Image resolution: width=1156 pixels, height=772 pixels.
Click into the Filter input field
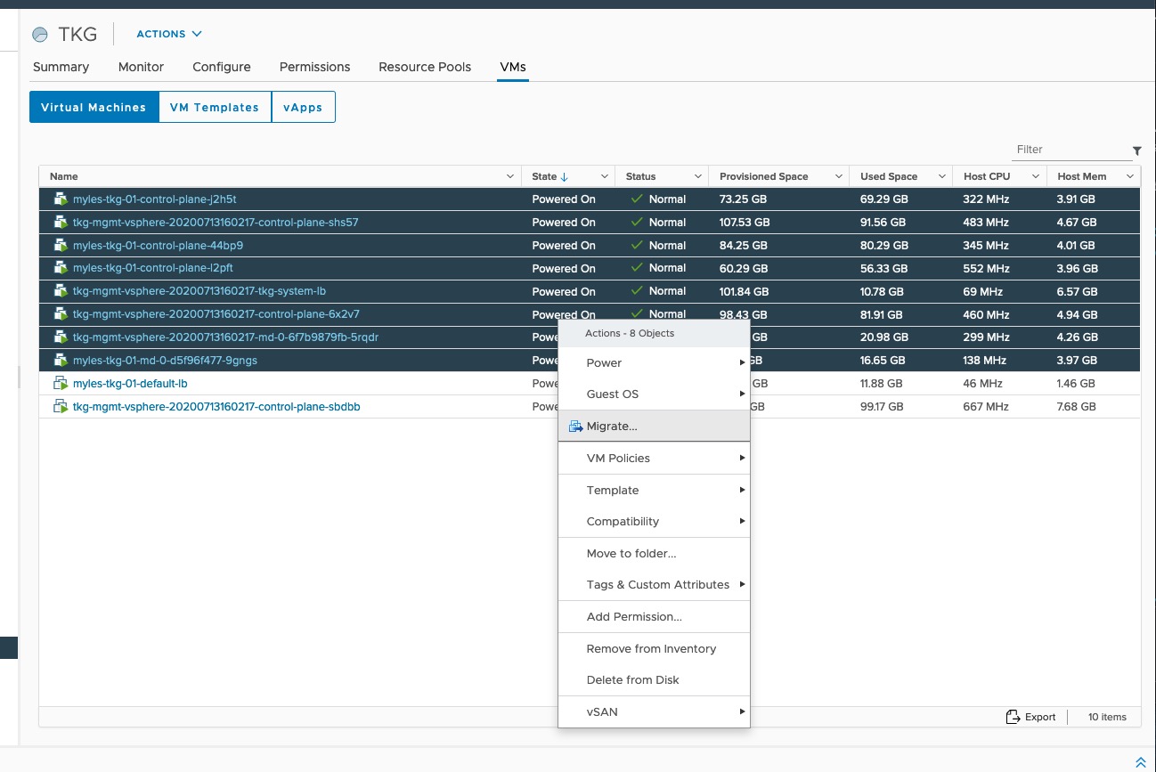tap(1071, 150)
